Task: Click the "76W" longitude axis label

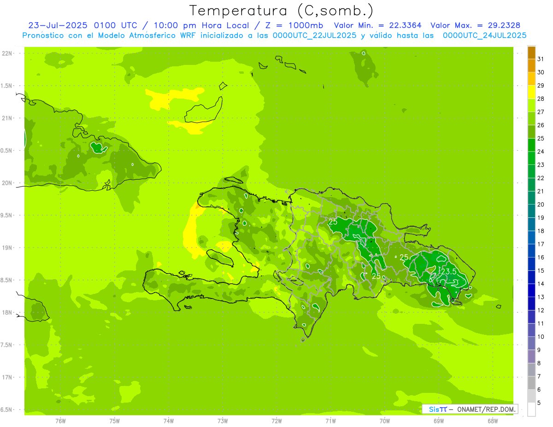Action: click(x=60, y=421)
